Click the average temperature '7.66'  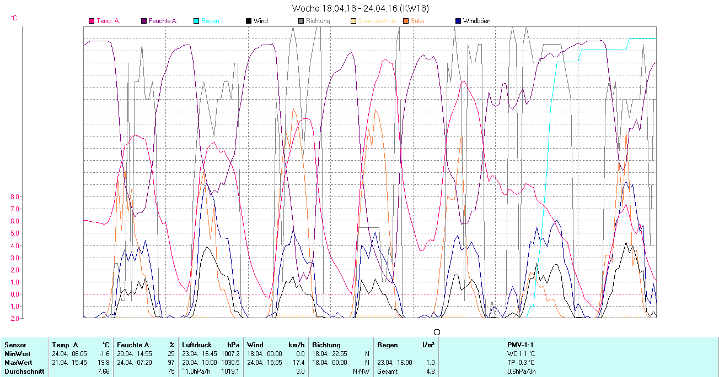pyautogui.click(x=104, y=371)
